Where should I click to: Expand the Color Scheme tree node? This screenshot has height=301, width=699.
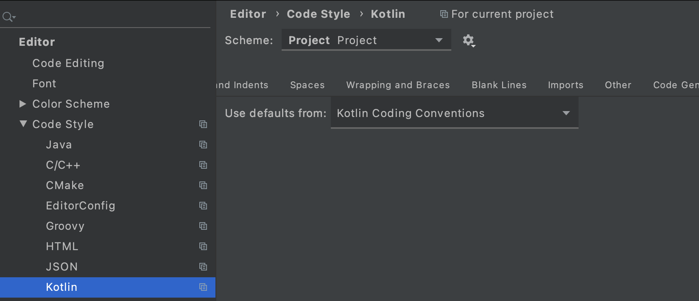tap(23, 104)
